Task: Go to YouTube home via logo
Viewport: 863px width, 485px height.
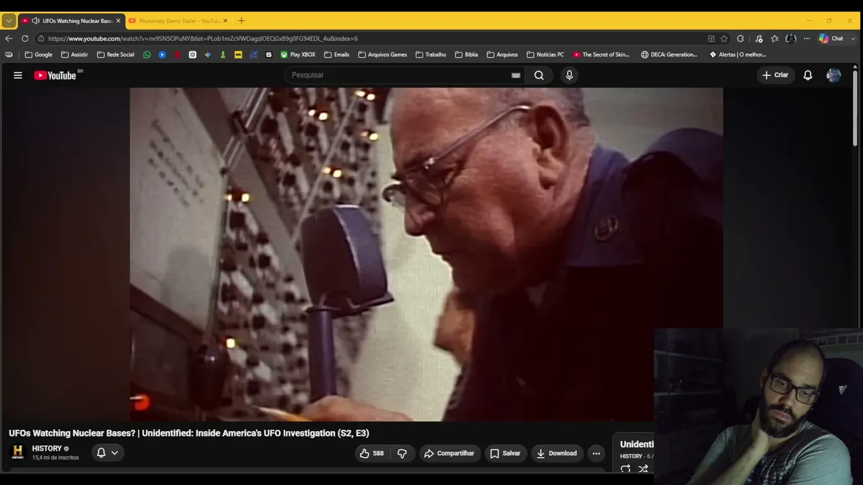Action: 55,75
